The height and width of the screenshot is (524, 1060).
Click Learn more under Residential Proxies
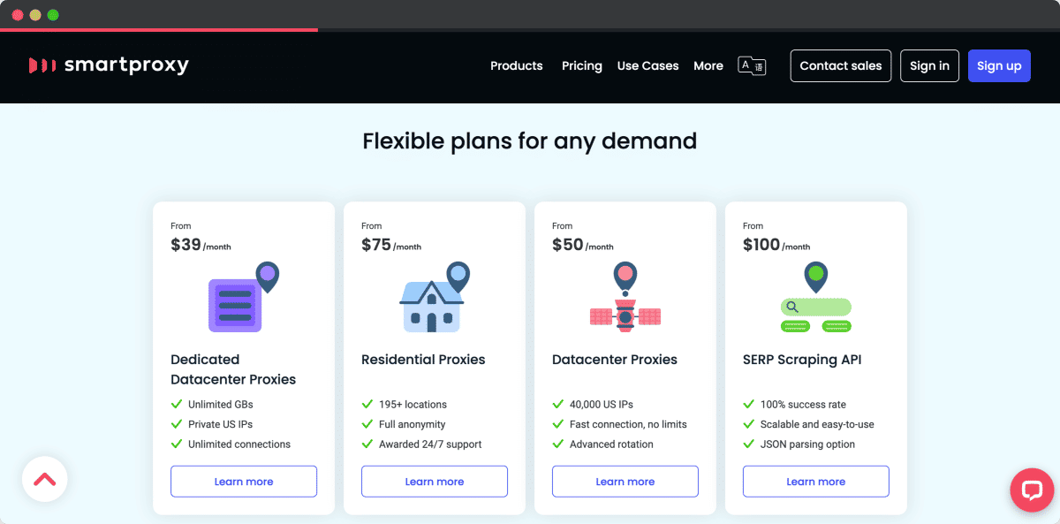(434, 481)
